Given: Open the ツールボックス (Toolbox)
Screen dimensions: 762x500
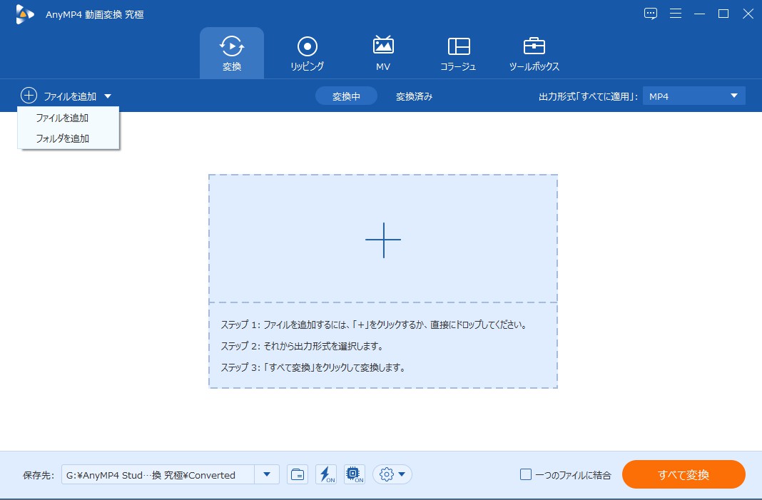Looking at the screenshot, I should coord(535,53).
